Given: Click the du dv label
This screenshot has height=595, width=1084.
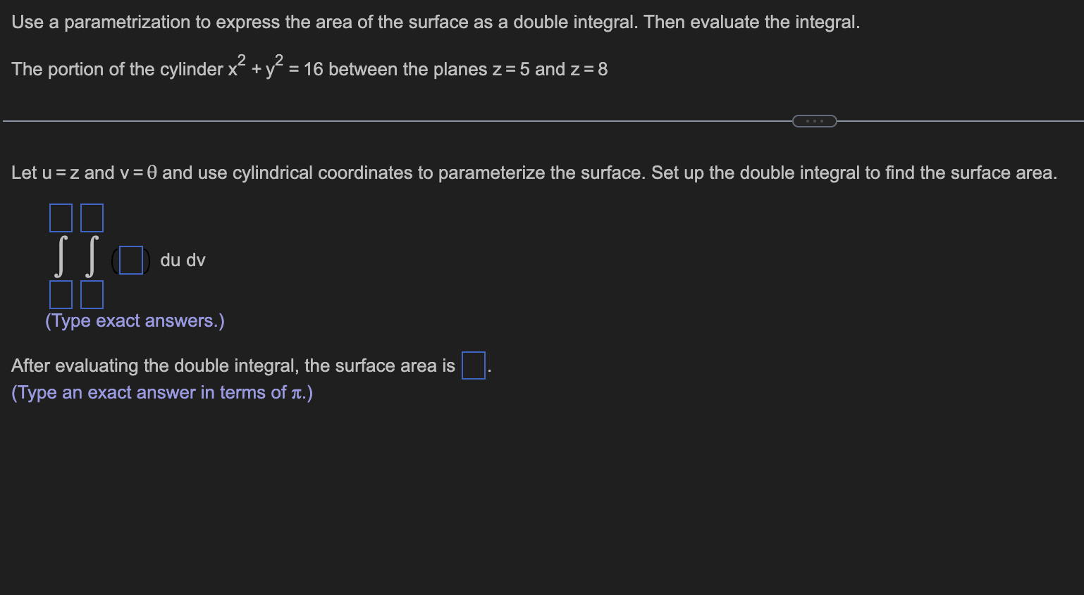Looking at the screenshot, I should pyautogui.click(x=181, y=260).
